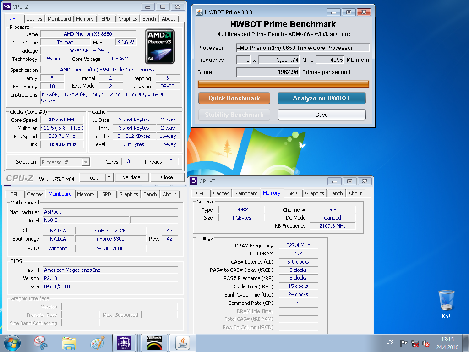The width and height of the screenshot is (469, 352).
Task: Switch to Caches tab in top CPU-Z window
Action: (x=34, y=18)
